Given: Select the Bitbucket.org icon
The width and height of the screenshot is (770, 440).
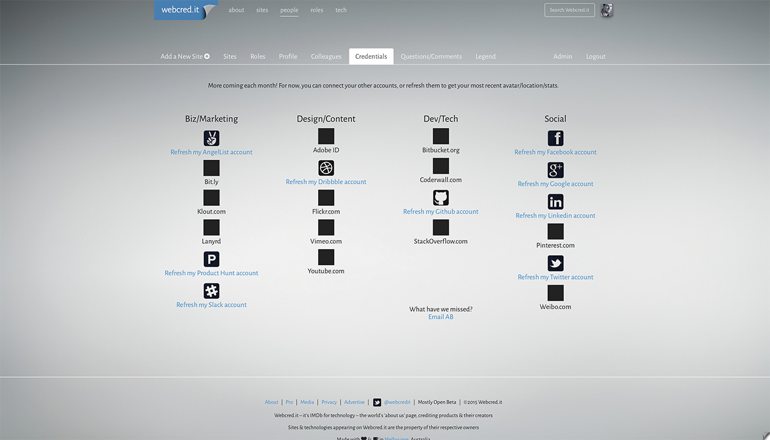Looking at the screenshot, I should [440, 136].
